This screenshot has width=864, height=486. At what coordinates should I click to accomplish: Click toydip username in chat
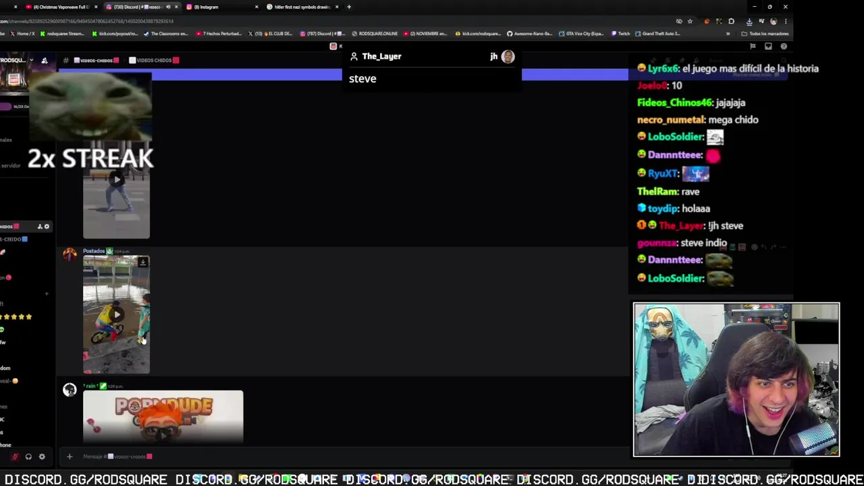(x=662, y=209)
